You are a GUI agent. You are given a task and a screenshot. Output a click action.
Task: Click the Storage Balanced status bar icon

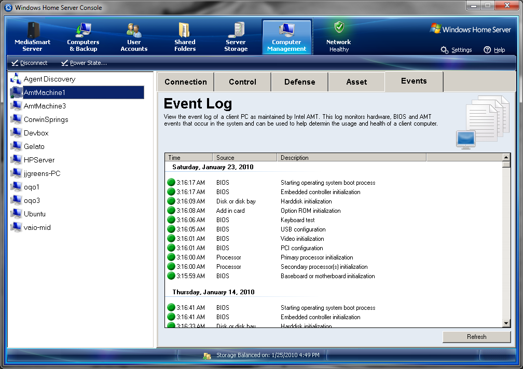click(207, 356)
